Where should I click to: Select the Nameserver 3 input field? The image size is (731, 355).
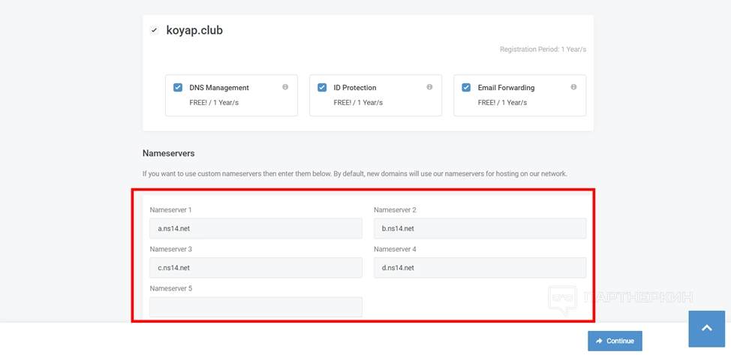(256, 267)
